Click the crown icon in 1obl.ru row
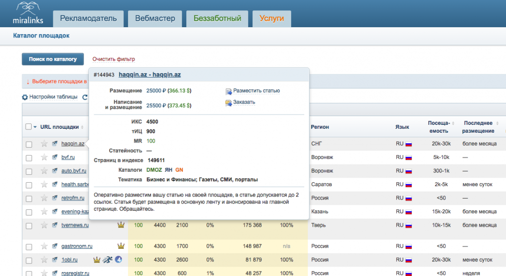 [97, 260]
